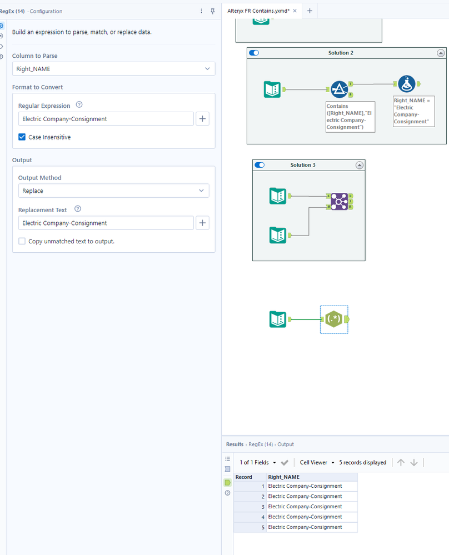
Task: Enable Copy unmatched text to output
Action: tap(22, 241)
